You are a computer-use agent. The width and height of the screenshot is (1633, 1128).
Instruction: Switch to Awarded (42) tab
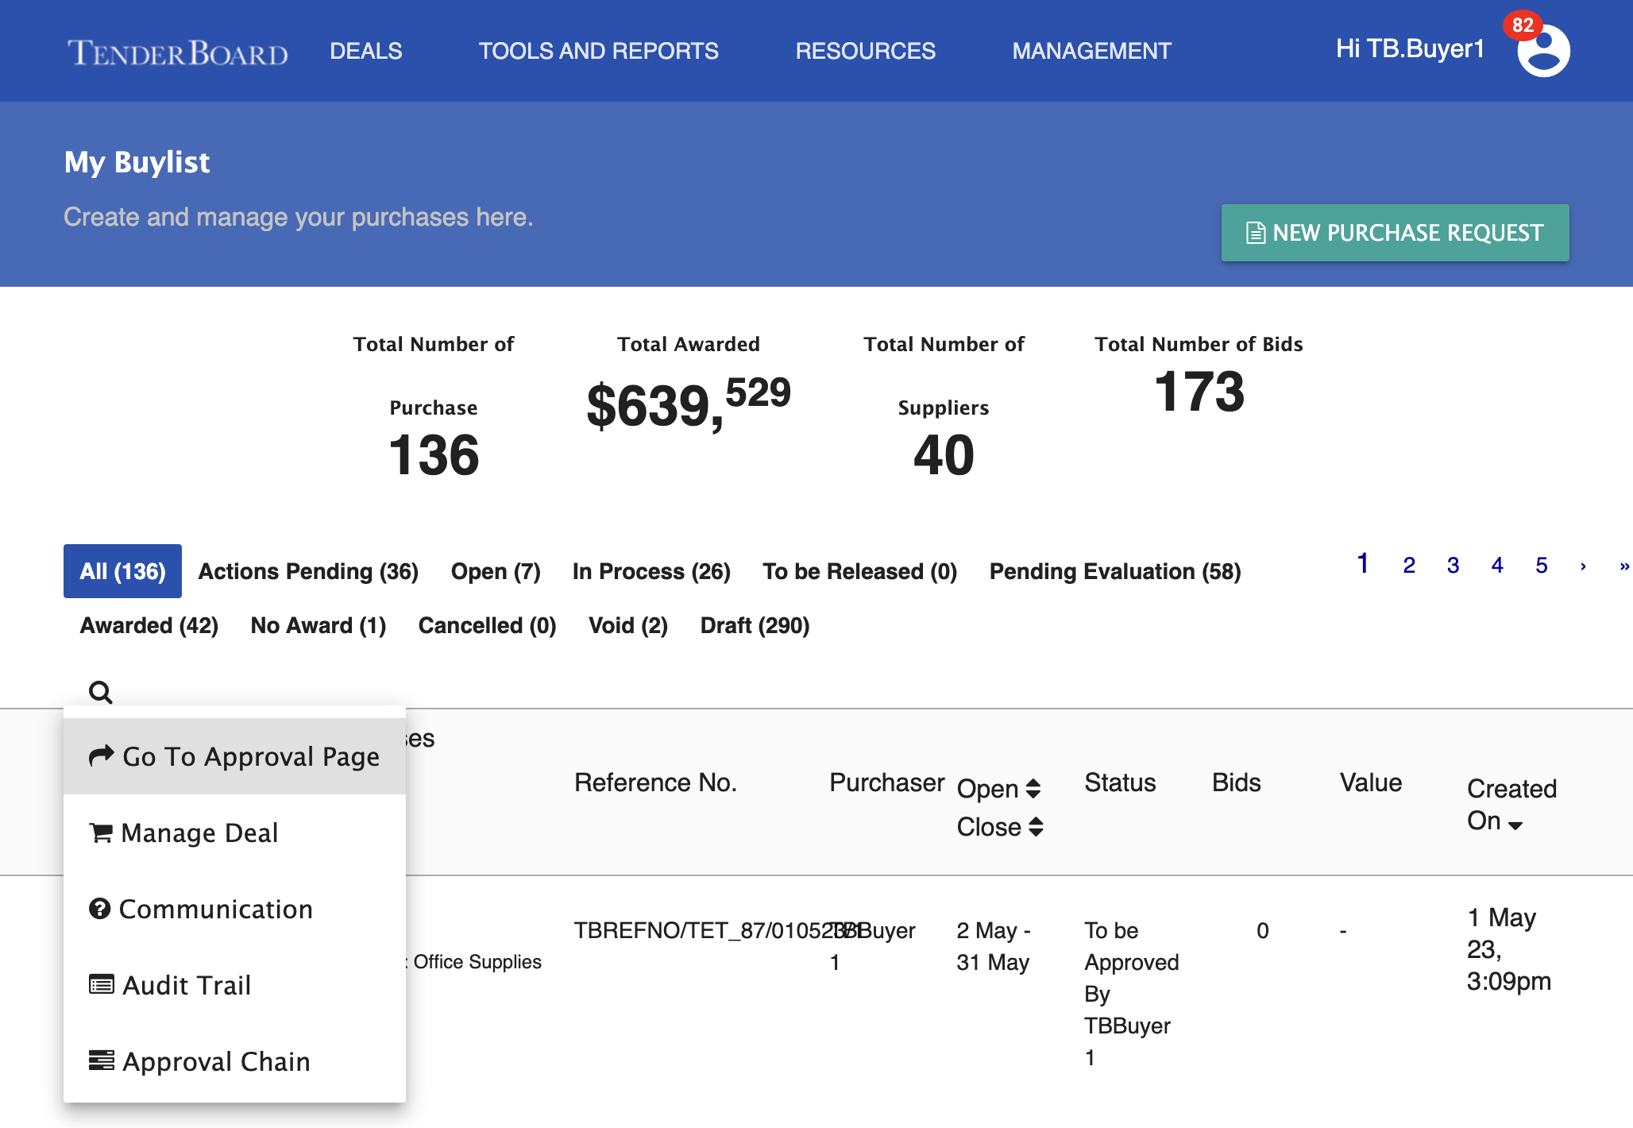tap(149, 625)
